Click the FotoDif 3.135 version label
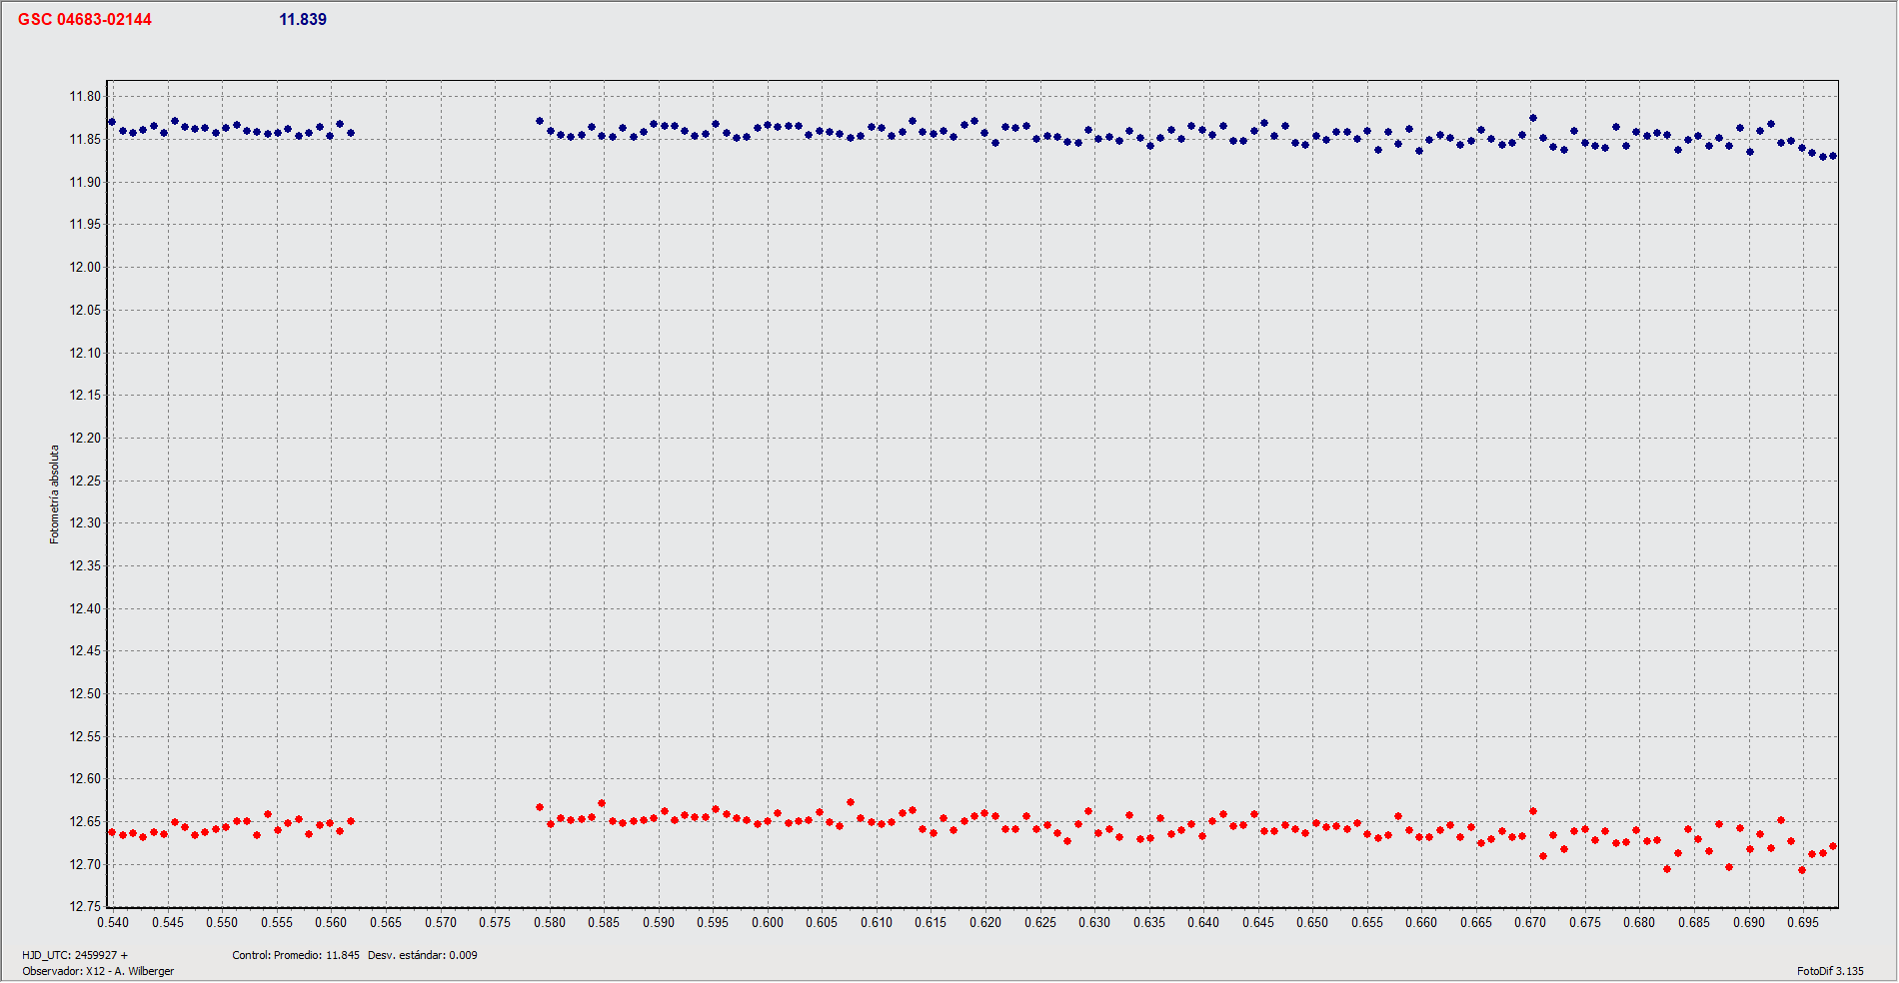 click(1830, 971)
